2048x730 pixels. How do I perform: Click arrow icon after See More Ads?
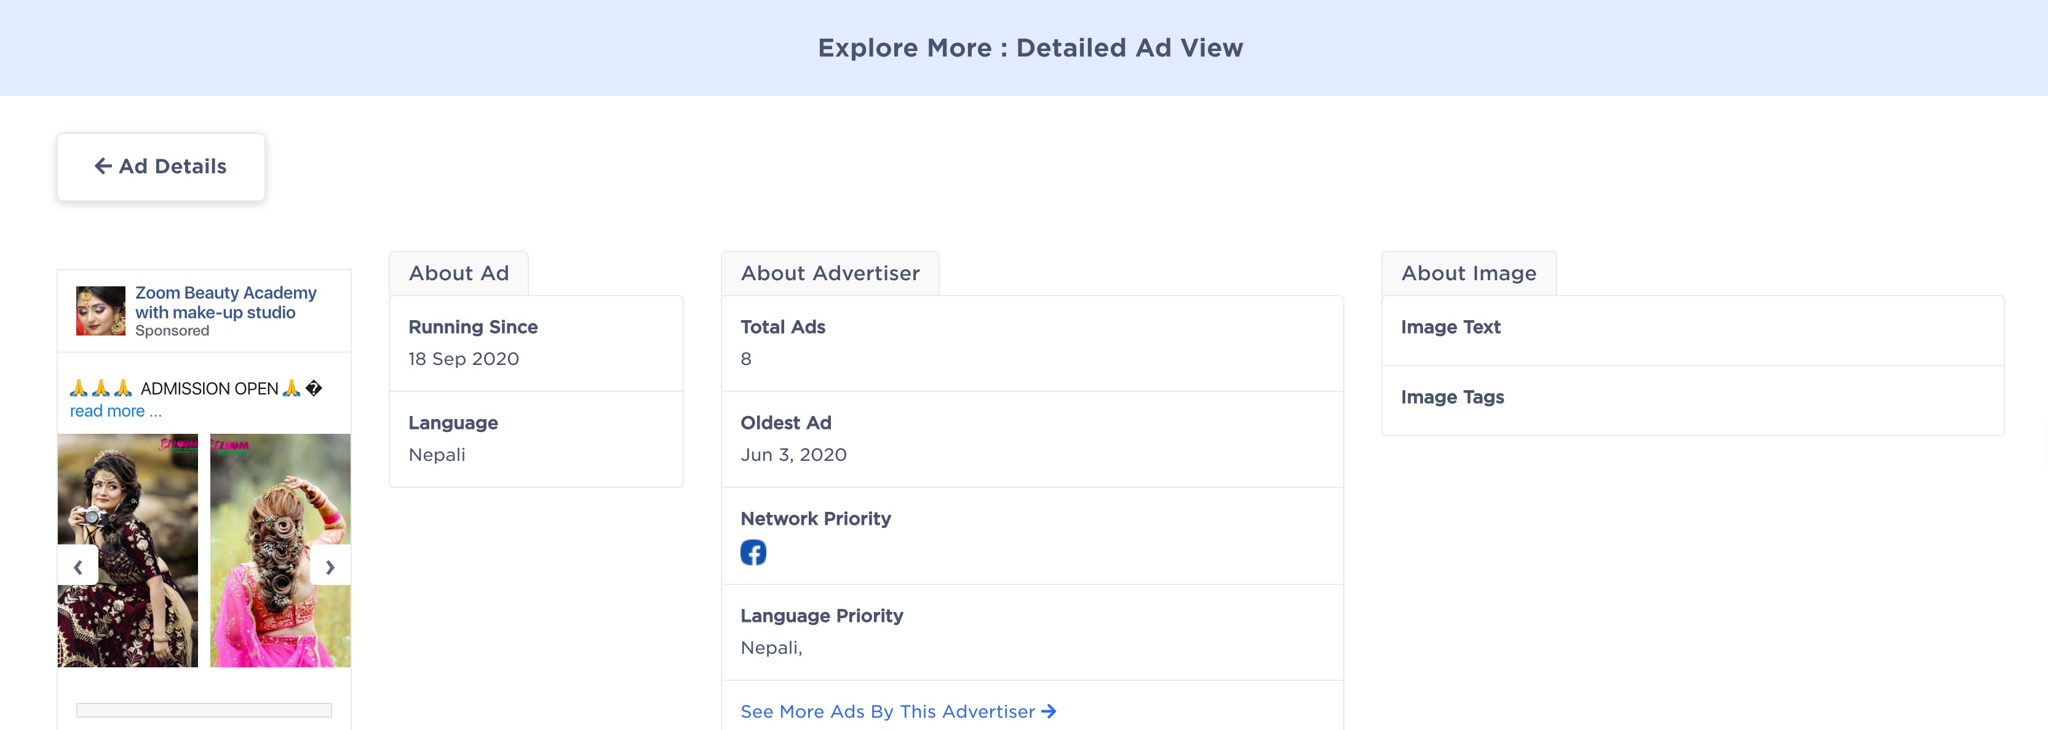(1049, 711)
